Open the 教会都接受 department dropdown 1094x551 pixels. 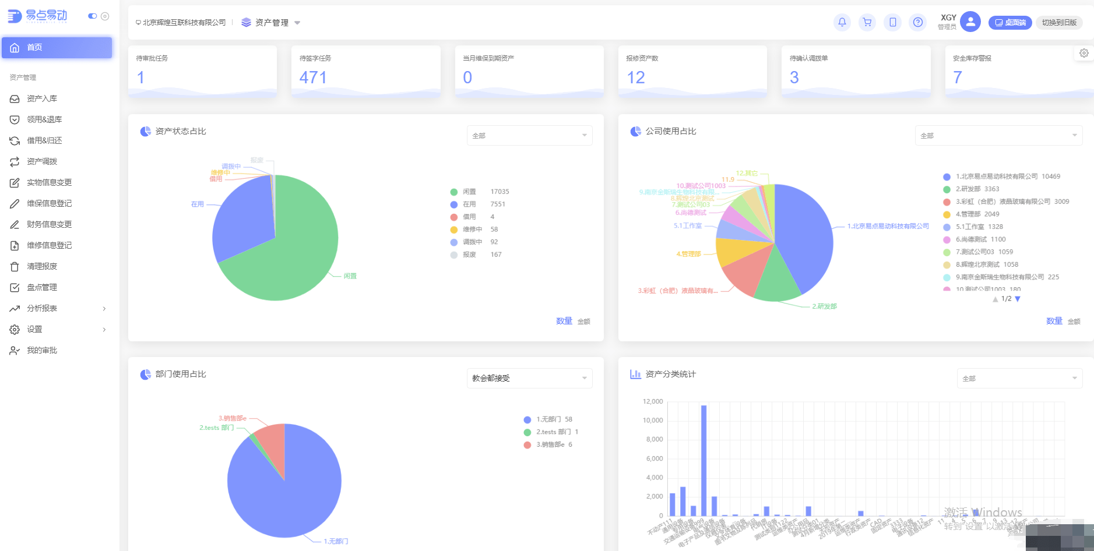(529, 379)
